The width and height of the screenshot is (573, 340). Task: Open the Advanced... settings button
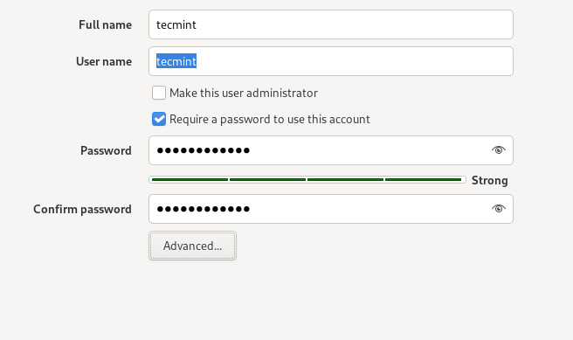click(x=192, y=246)
